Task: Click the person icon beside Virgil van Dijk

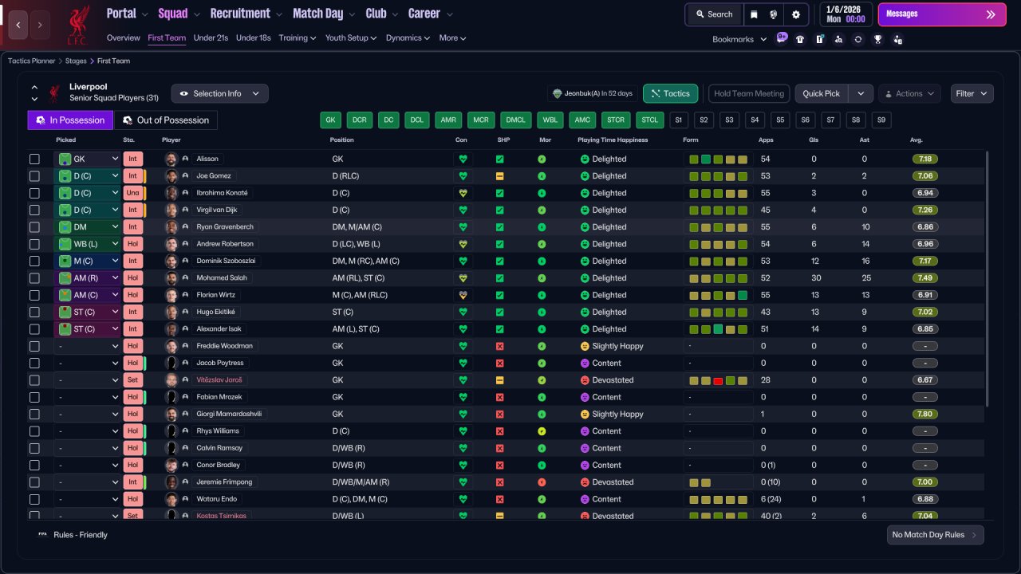Action: [185, 210]
